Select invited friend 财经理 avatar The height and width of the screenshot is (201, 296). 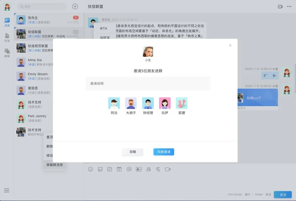tap(148, 103)
